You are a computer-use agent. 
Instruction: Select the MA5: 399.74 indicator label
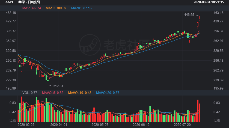(32, 8)
